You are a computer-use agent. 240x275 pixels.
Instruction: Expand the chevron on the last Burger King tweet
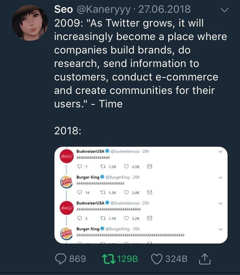(220, 229)
